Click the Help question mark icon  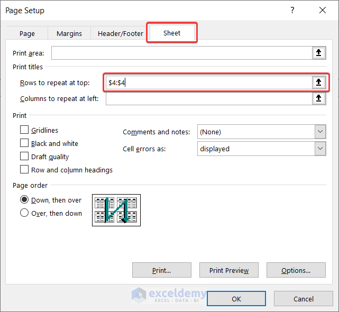291,10
